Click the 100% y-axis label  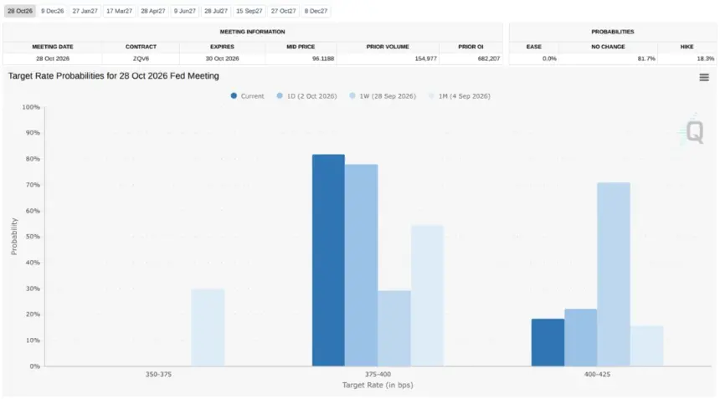point(31,107)
